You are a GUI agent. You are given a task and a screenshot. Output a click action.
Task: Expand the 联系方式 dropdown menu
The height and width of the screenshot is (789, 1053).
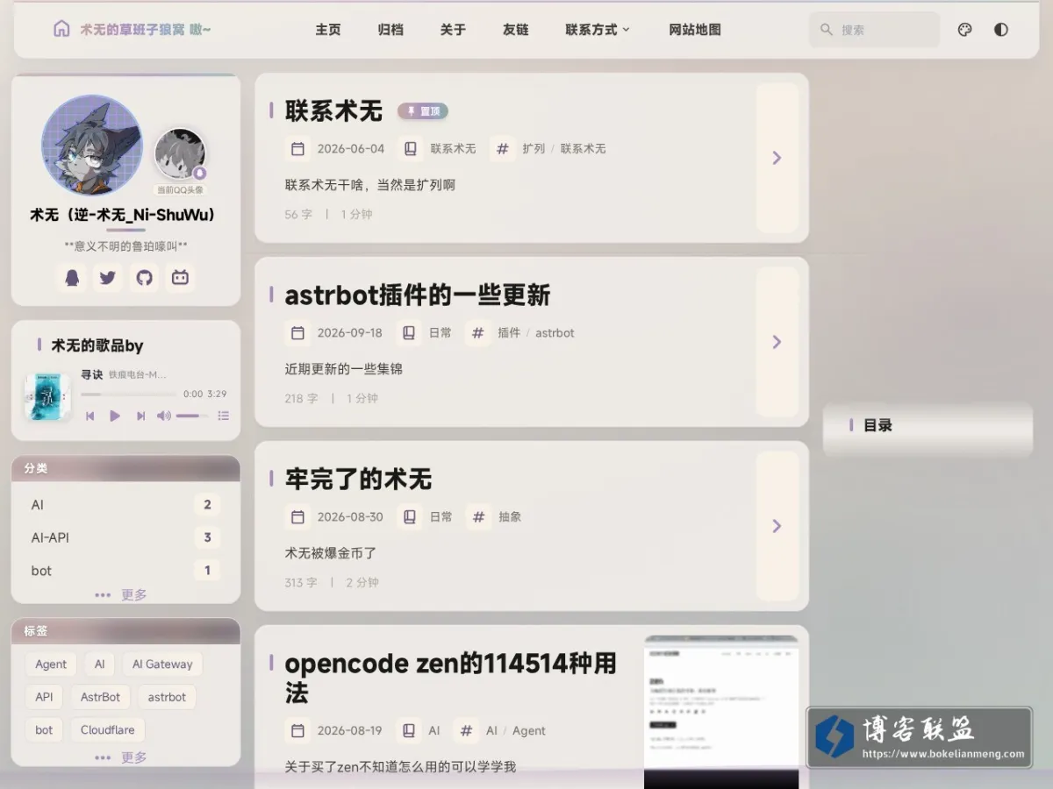pyautogui.click(x=598, y=30)
